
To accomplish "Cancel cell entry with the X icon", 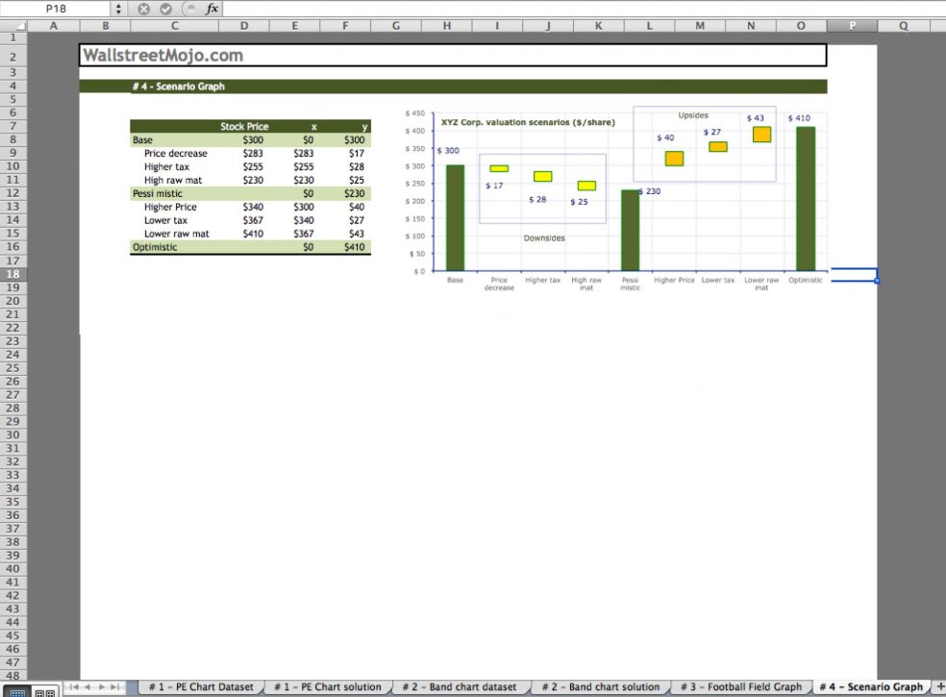I will [x=143, y=8].
